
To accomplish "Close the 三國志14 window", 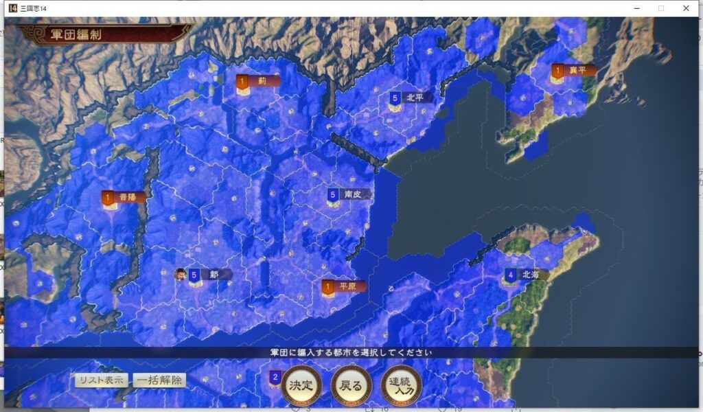I will point(686,8).
